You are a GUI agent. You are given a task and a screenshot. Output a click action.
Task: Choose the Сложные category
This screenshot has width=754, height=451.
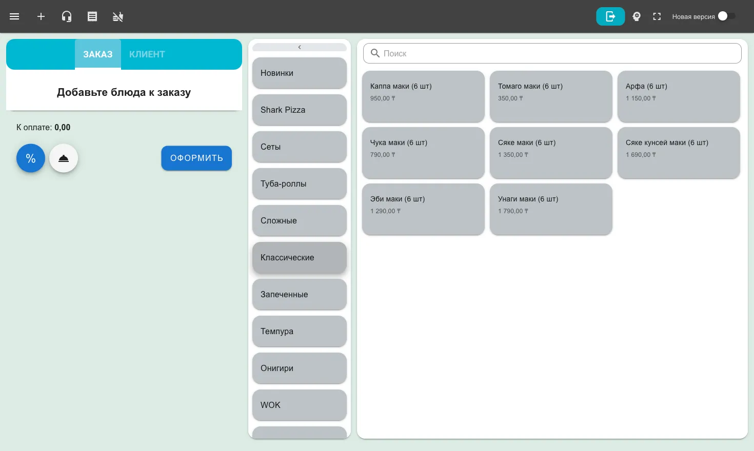[x=300, y=220]
